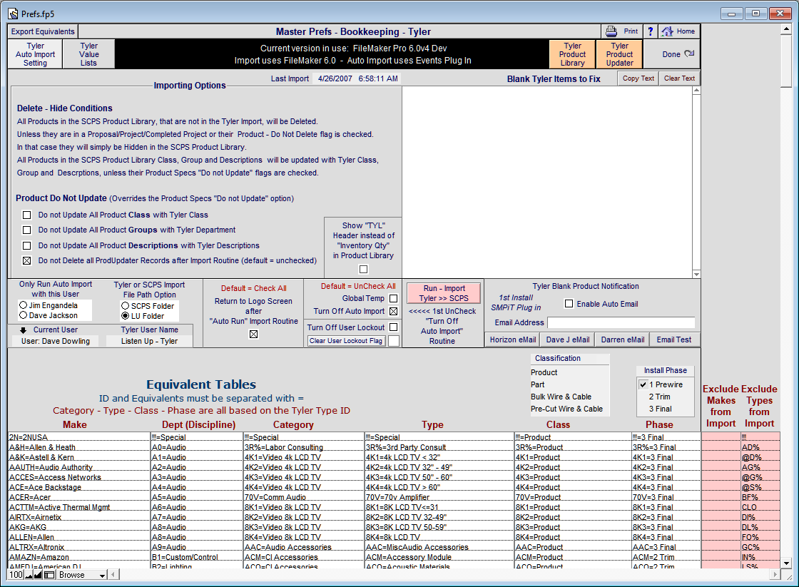Screen dimensions: 799x587
Task: Click the Darren eMail button
Action: [622, 340]
